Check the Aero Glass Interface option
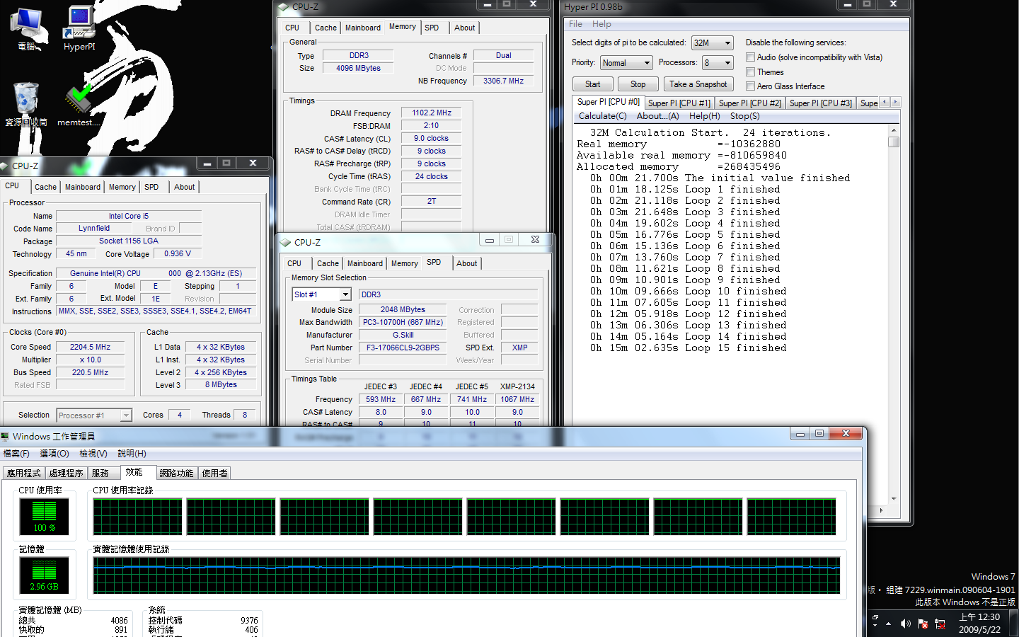This screenshot has width=1019, height=637. (750, 86)
